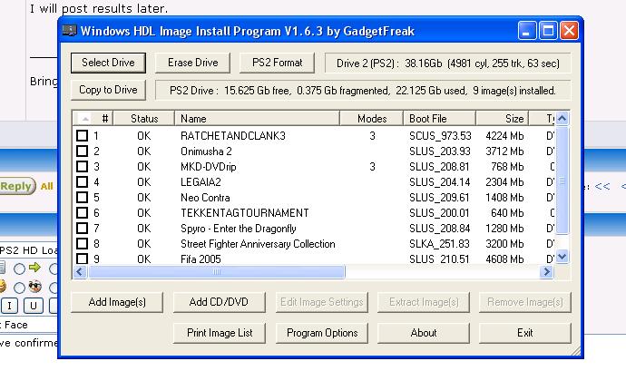Sort the list by Status column header
Image resolution: width=626 pixels, height=371 pixels.
144,119
